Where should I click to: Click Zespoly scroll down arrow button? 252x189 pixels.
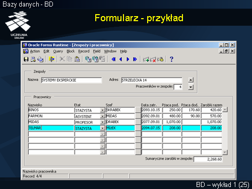(x=191, y=87)
